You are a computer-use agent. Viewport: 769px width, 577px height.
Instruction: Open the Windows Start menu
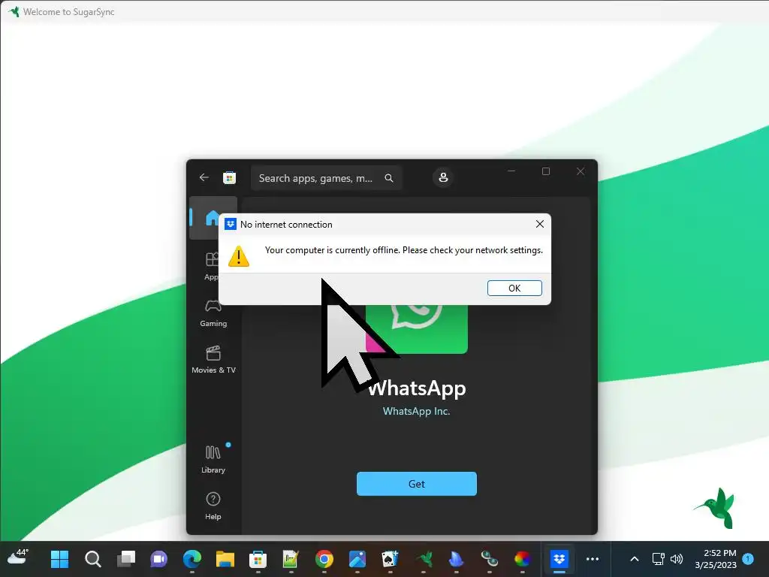click(60, 559)
